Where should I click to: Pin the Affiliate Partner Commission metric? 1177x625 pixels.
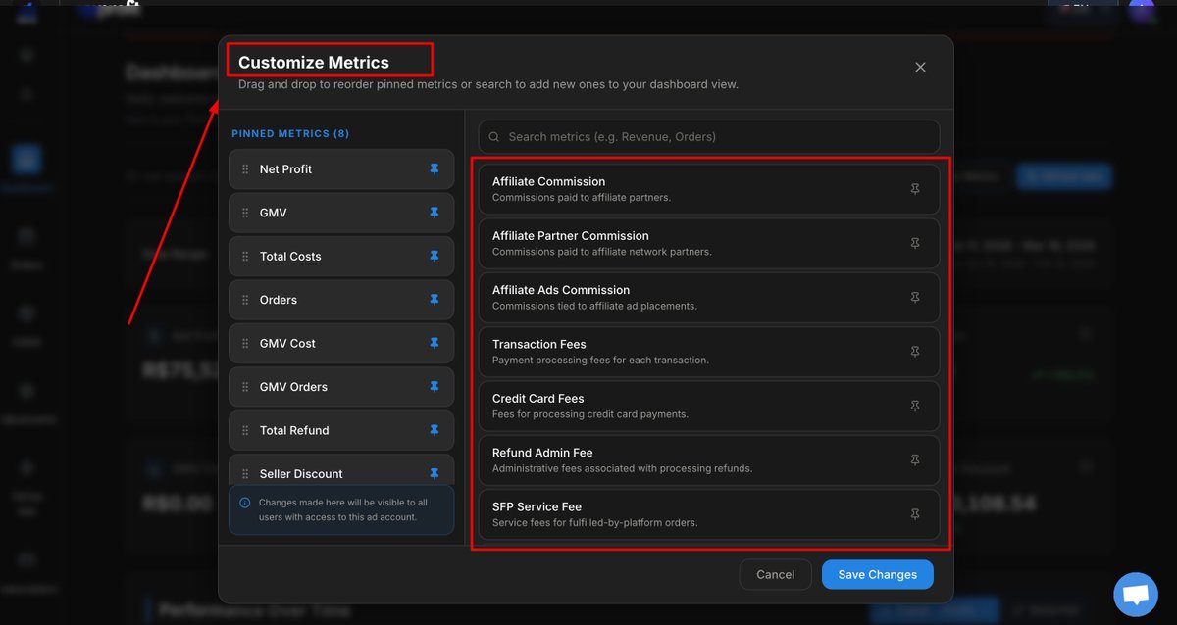pos(915,243)
